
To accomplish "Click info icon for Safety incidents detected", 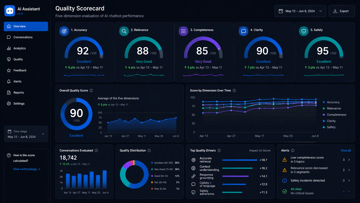I will (x=285, y=181).
